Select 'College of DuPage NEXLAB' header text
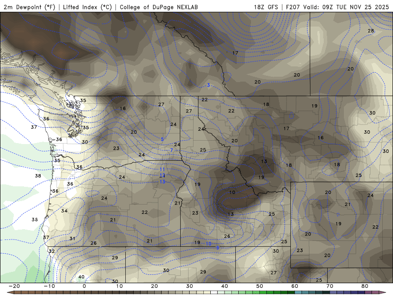The image size is (393, 295). 159,7
